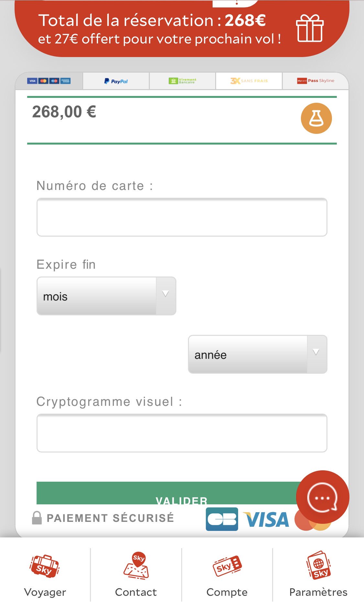Open the mois dropdown
Viewport: 364px width, 611px height.
(106, 296)
